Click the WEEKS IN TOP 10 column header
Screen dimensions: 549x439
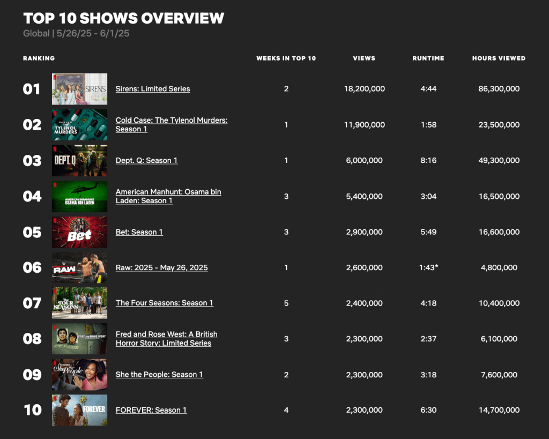286,58
